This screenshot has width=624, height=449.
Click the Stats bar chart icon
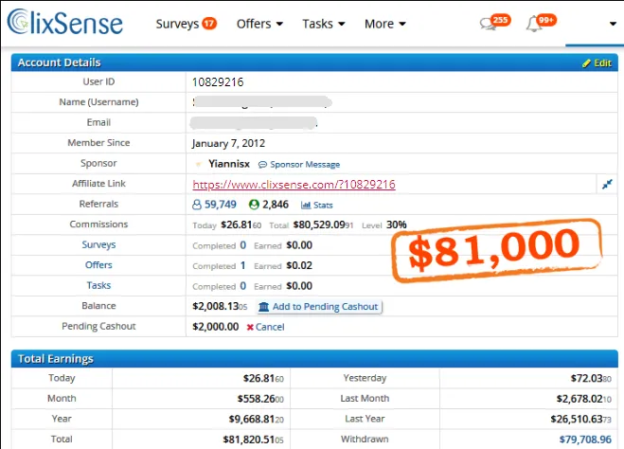[x=306, y=205]
